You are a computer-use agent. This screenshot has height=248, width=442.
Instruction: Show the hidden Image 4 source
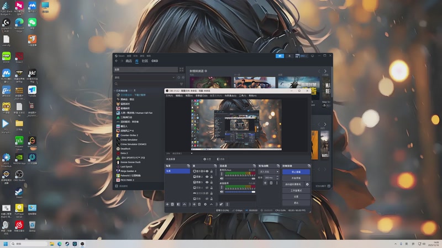[207, 188]
